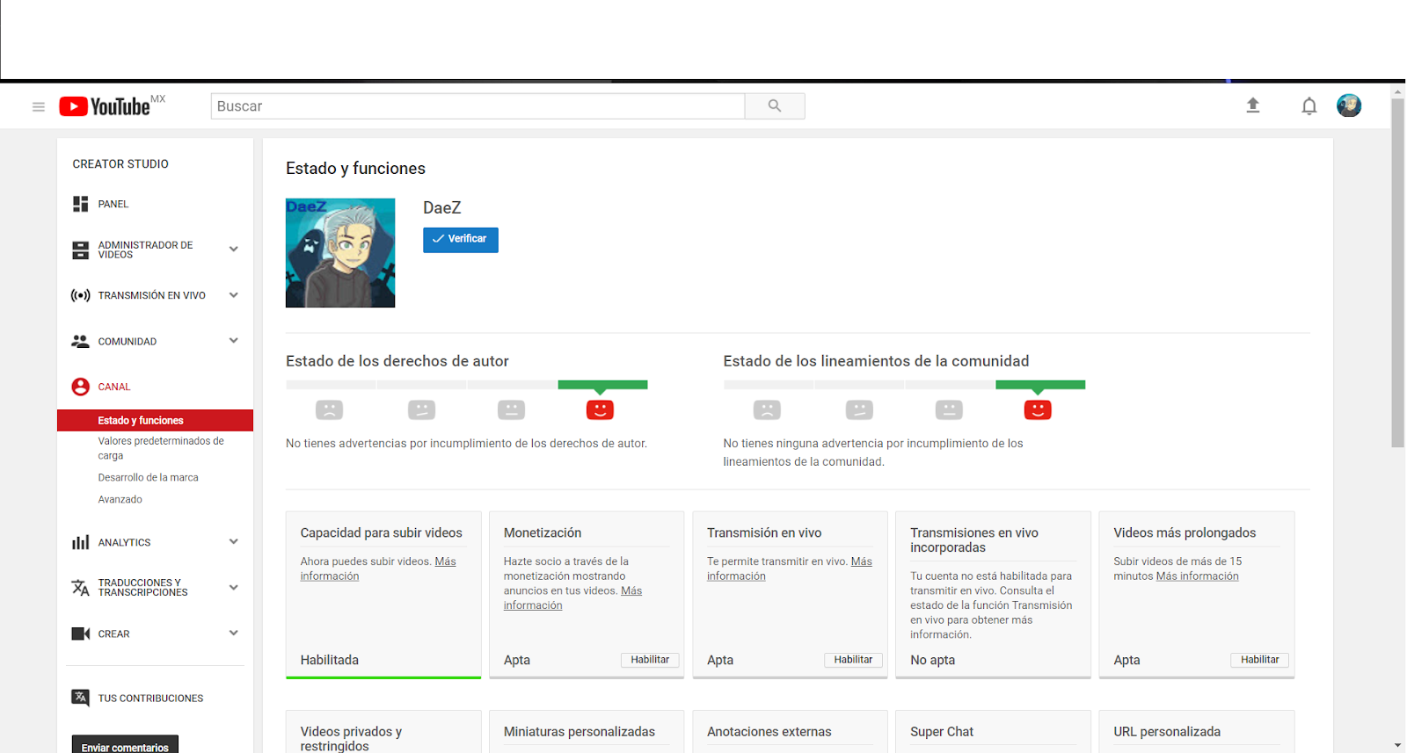Screen dimensions: 1407x753
Task: Click the Comunidad people icon
Action: pos(80,341)
